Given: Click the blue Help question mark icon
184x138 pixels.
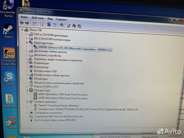Looking at the screenshot, I should (49, 25).
